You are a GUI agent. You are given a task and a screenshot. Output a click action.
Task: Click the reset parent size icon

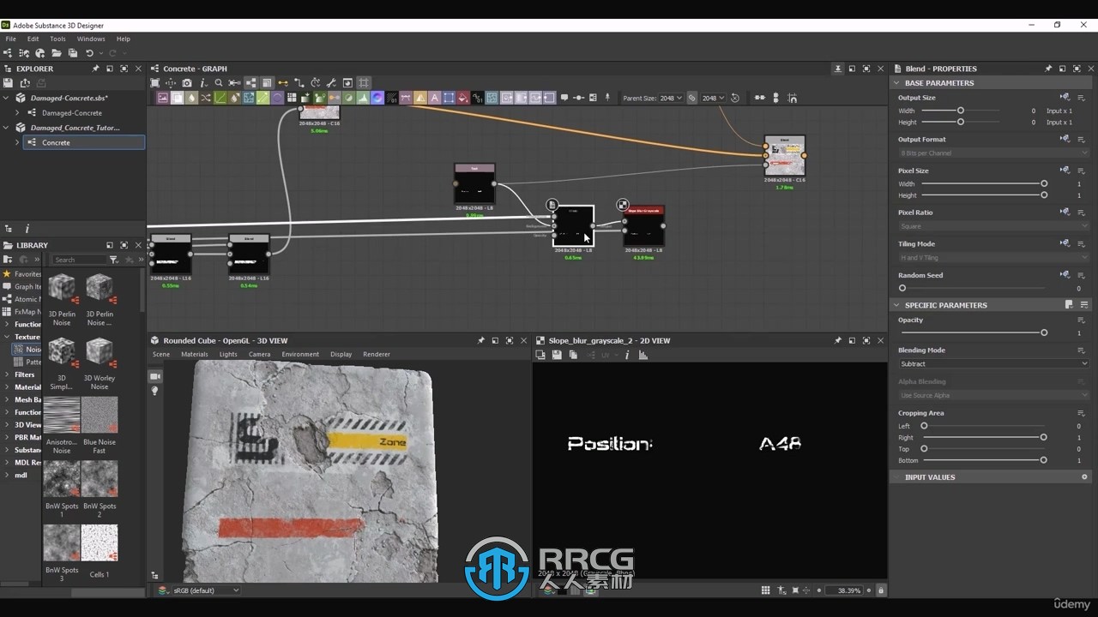tap(735, 98)
